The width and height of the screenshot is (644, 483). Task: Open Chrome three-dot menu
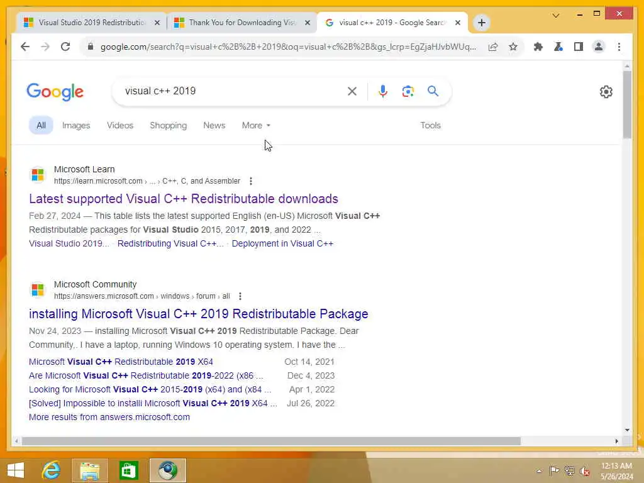click(619, 47)
